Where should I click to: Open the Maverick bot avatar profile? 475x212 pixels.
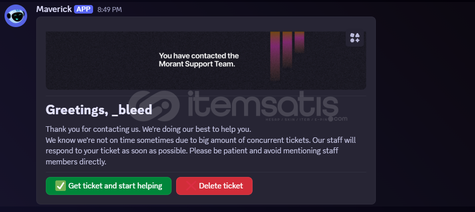(16, 16)
